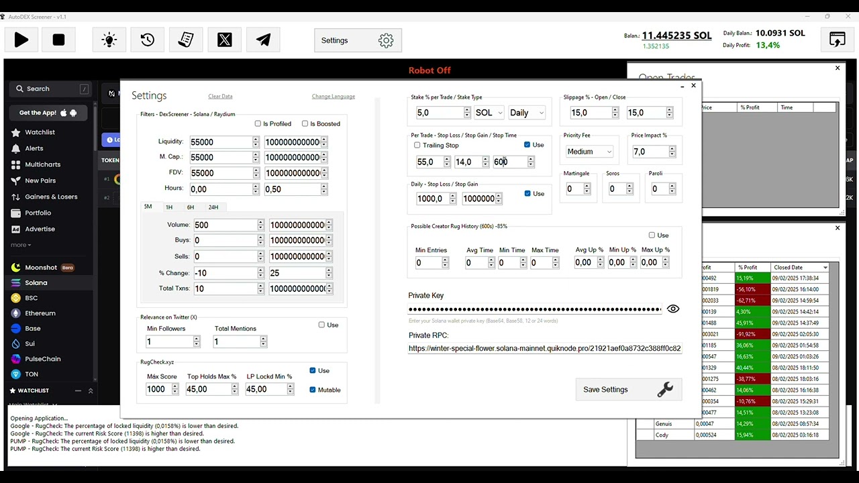Open Alerts bell item in sidebar
Screen dimensions: 859x483
(34, 148)
